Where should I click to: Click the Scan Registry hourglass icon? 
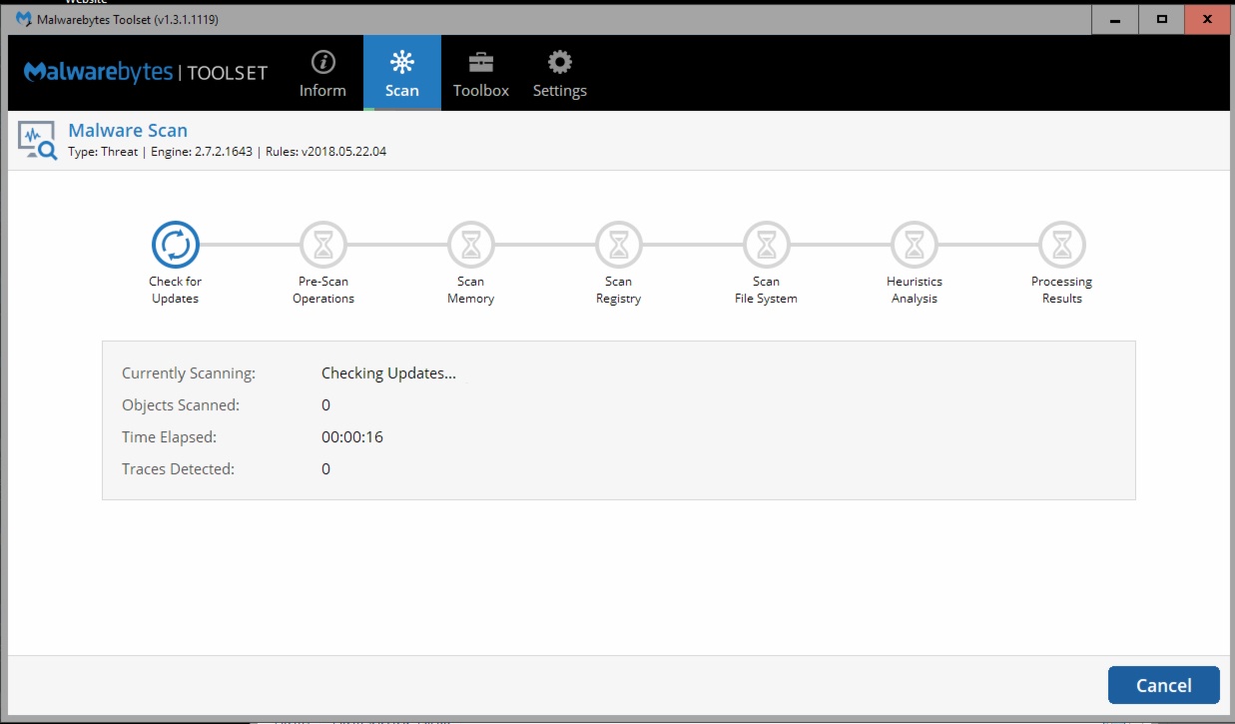point(619,244)
